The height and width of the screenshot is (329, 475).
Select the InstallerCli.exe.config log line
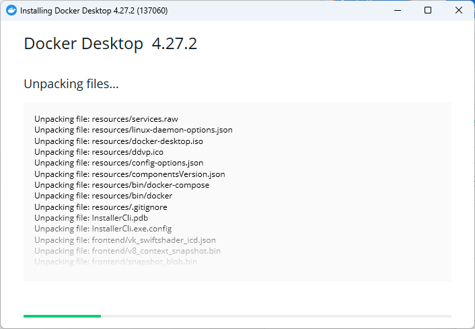(x=103, y=229)
